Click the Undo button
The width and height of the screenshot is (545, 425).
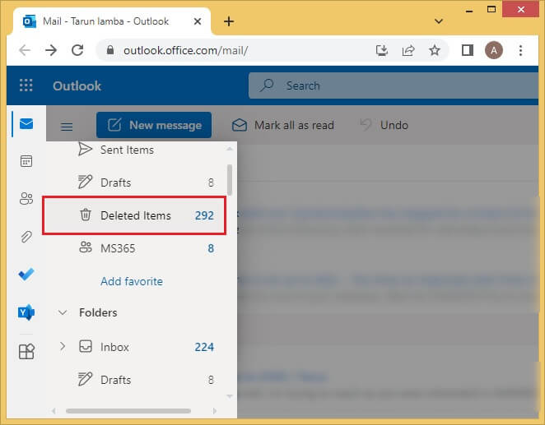click(384, 125)
